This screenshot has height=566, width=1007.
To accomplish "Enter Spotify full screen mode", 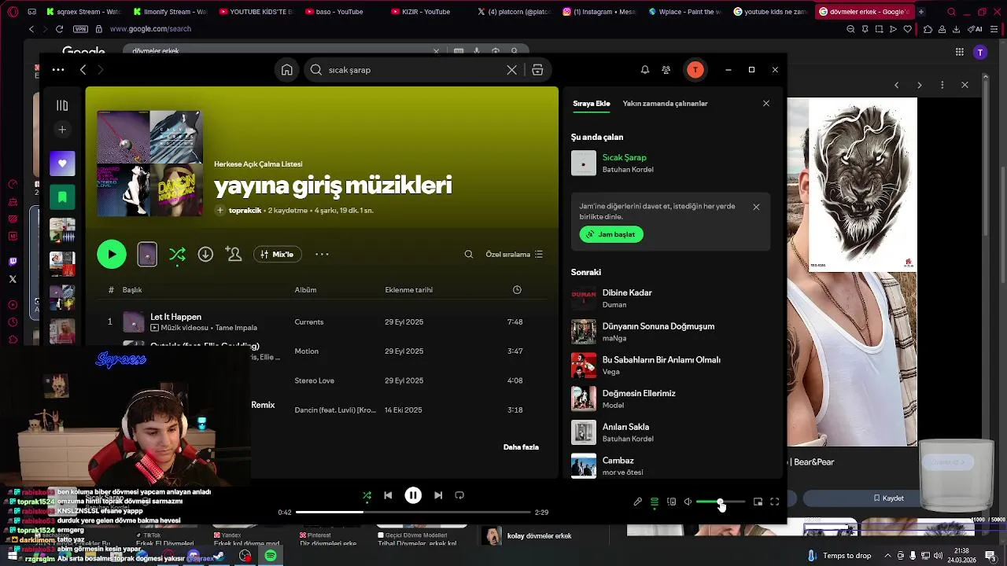I will pos(775,502).
